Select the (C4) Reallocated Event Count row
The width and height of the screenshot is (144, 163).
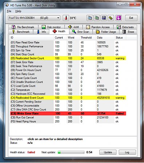click(x=68, y=98)
